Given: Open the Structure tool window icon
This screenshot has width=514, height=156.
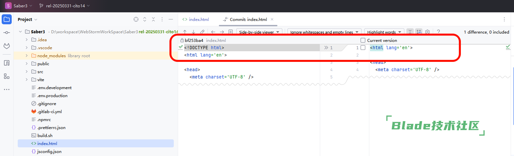Looking at the screenshot, I should pyautogui.click(x=7, y=63).
